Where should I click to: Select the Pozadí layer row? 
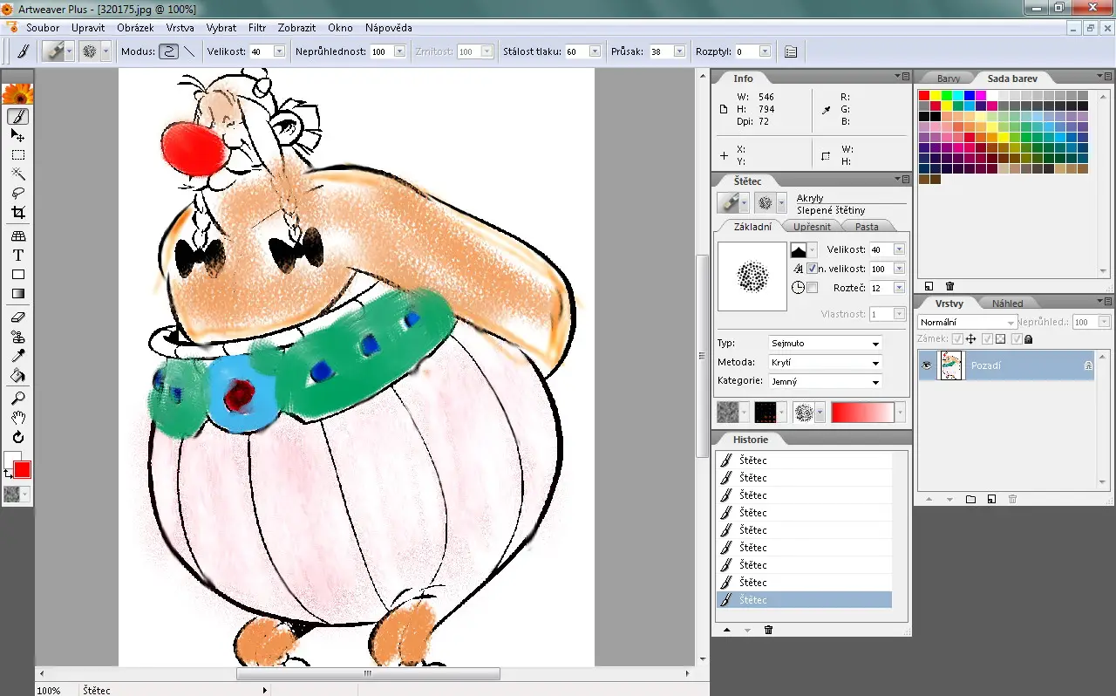point(1006,365)
